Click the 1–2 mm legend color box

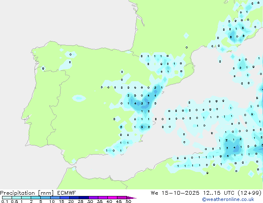(x=26, y=198)
